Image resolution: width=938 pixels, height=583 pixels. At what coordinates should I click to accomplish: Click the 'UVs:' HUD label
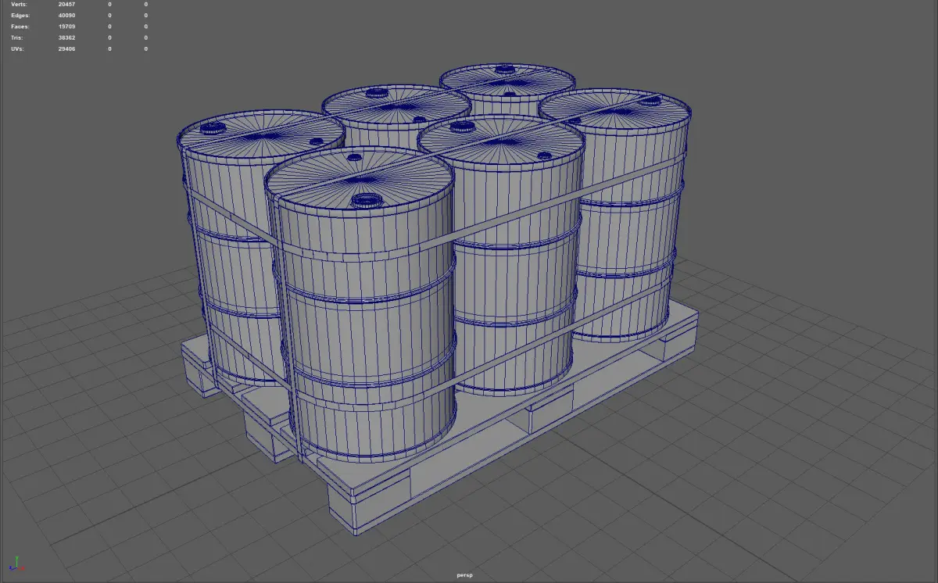point(18,48)
